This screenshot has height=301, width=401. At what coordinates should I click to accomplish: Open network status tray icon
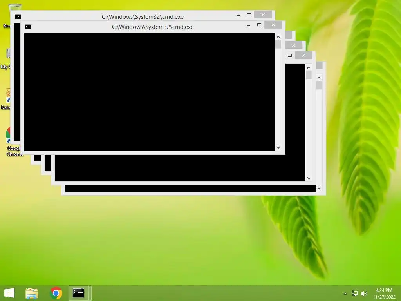(x=355, y=293)
